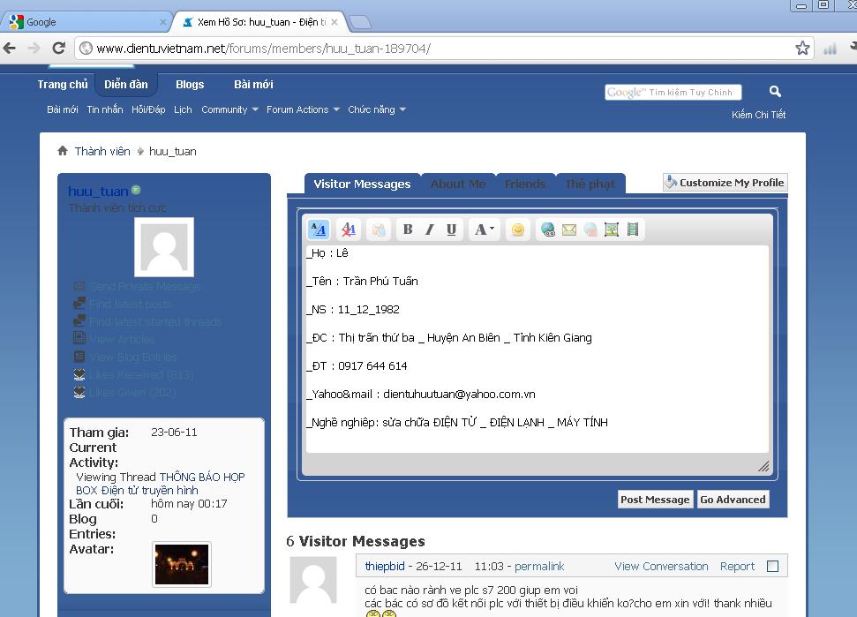Click the Insert Link globe icon
The width and height of the screenshot is (857, 617).
coord(547,229)
